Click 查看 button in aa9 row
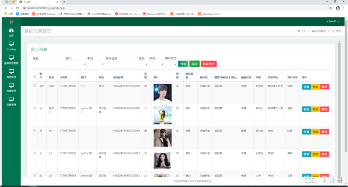Image resolution: width=348 pixels, height=187 pixels. [307, 87]
